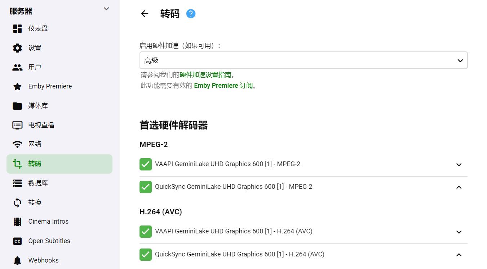Screen dimensions: 487x269
Task: Click the Webhooks bell icon
Action: coord(17,260)
